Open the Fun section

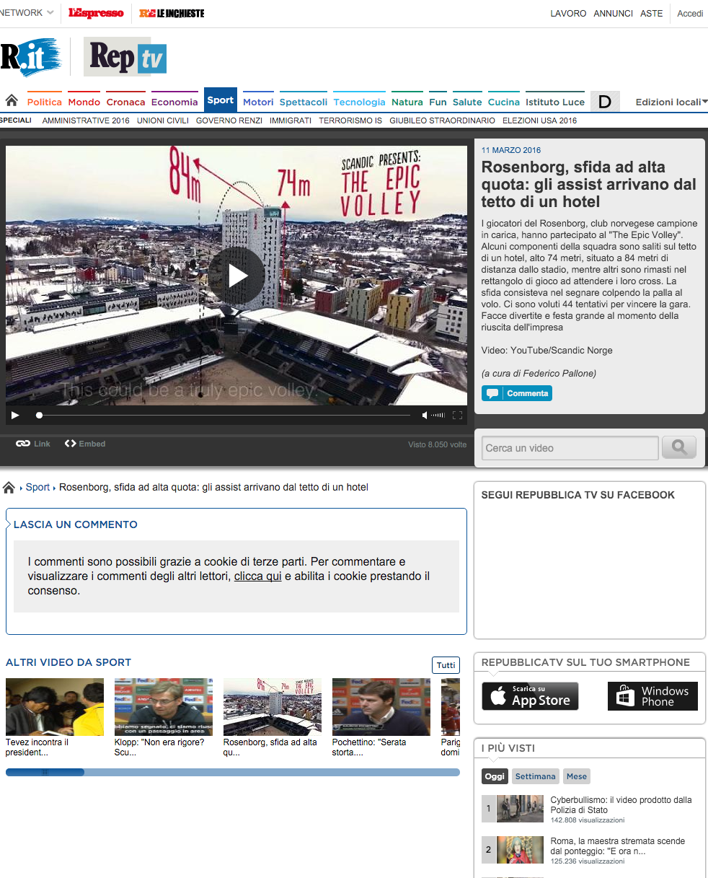(438, 102)
